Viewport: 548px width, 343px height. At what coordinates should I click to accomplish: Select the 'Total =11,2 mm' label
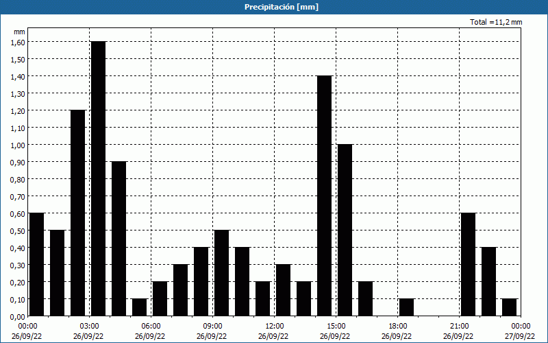(496, 22)
